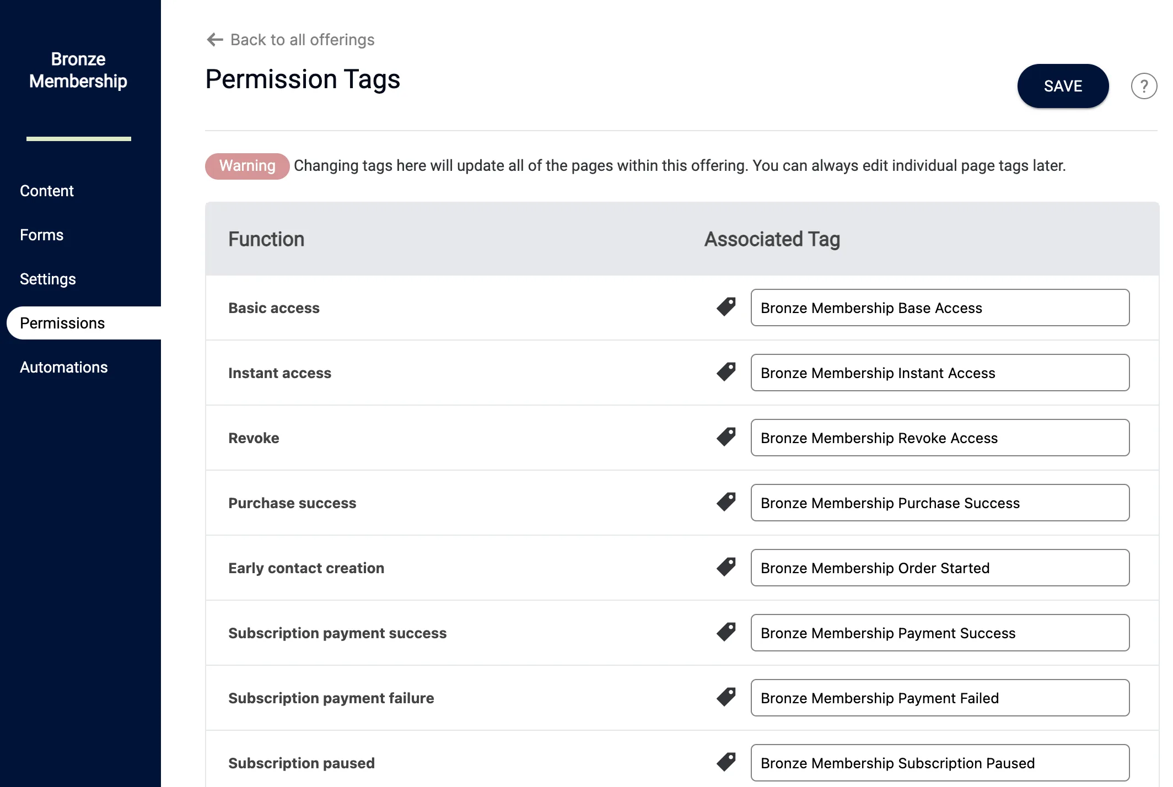Click the Bronze Membership Base Access field
The width and height of the screenshot is (1173, 787).
tap(940, 308)
